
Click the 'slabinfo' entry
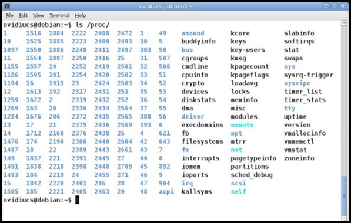point(299,33)
